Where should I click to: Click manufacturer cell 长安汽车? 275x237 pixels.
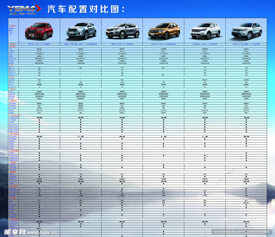tap(246, 49)
